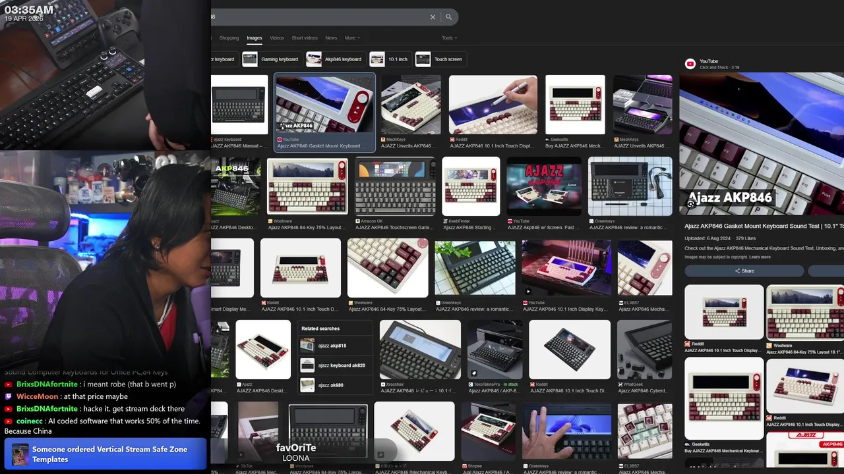Screen dimensions: 844x474
Task: Click the WicceMoon chat username
Action: [38, 396]
